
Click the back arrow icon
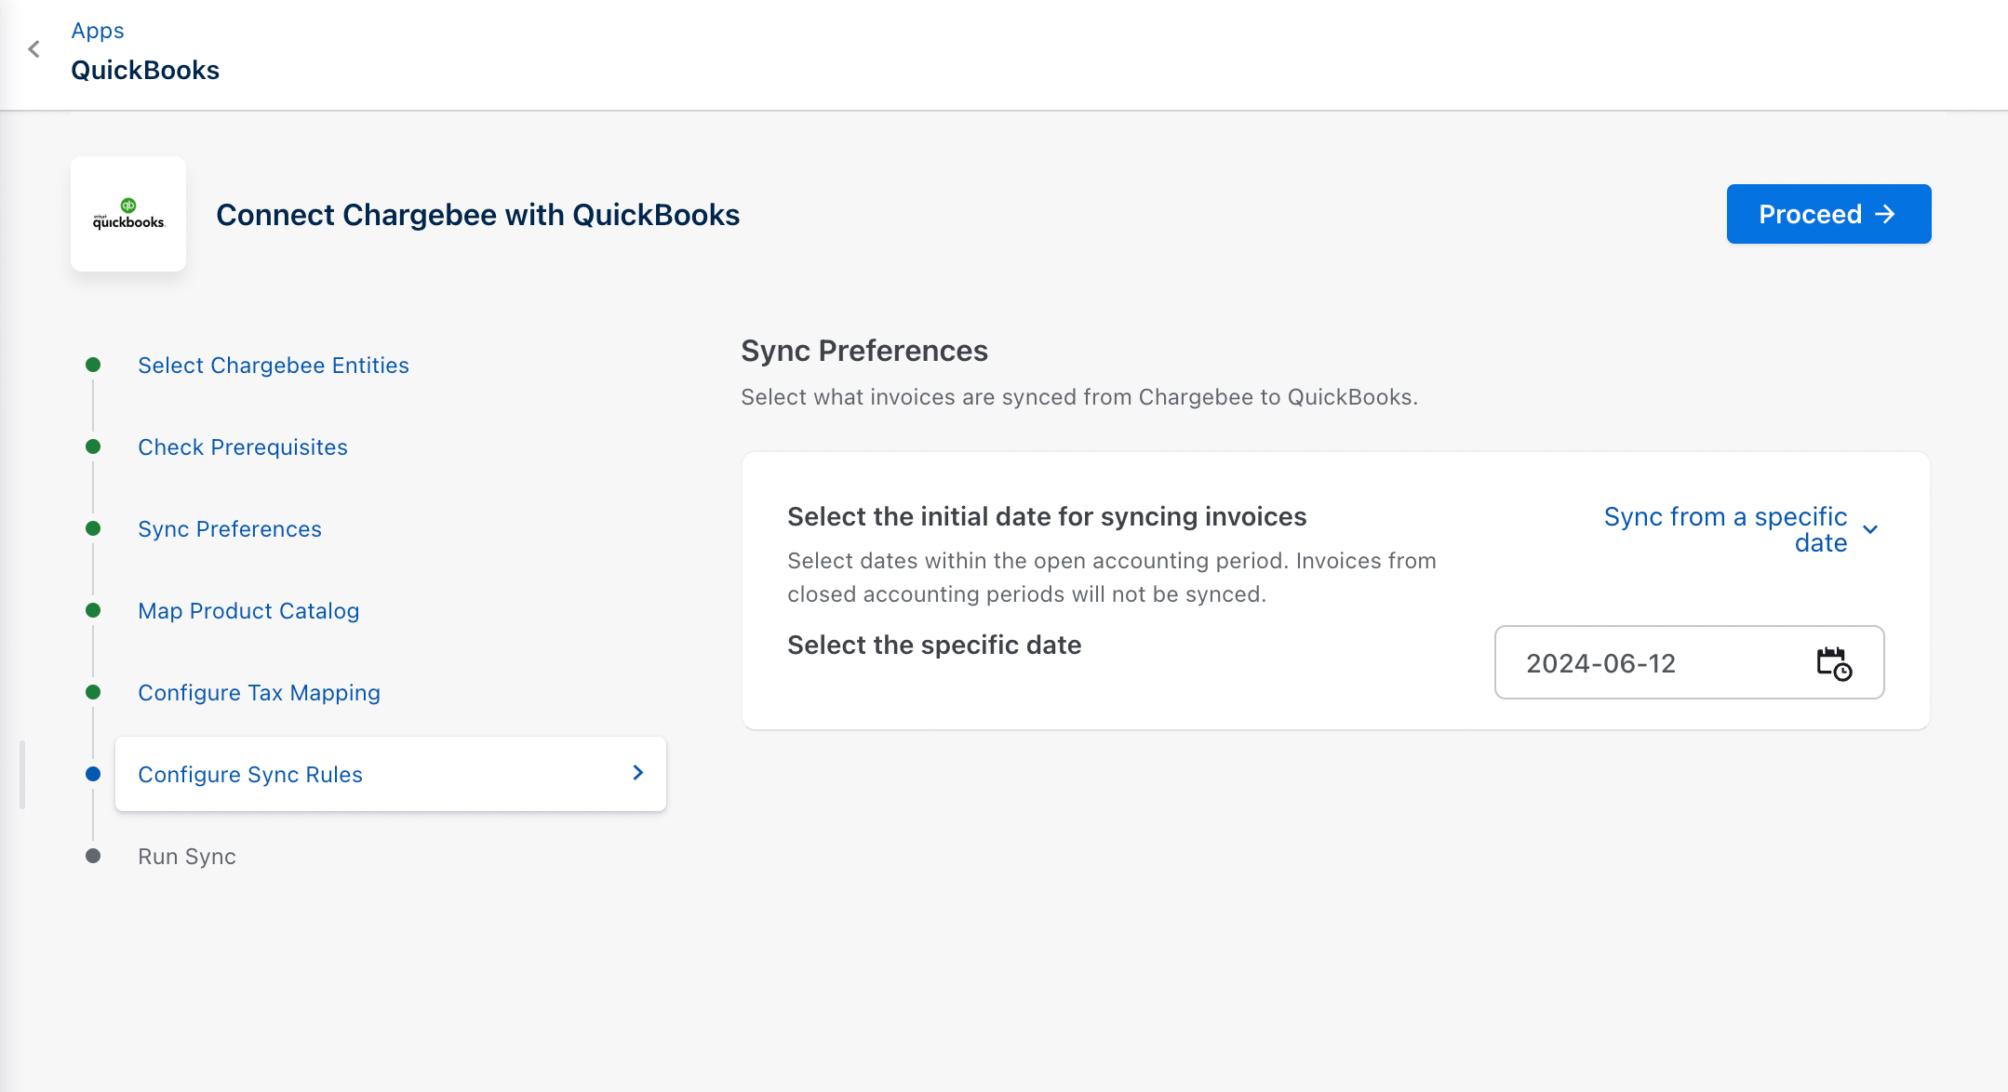[34, 49]
